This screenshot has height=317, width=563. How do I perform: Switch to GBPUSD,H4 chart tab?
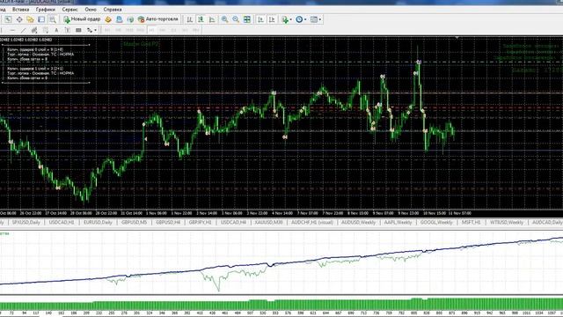(168, 223)
